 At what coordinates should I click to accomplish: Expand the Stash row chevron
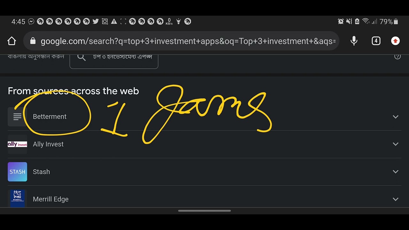[x=396, y=172]
